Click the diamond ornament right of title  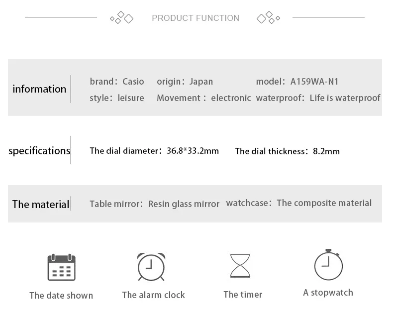tap(268, 17)
